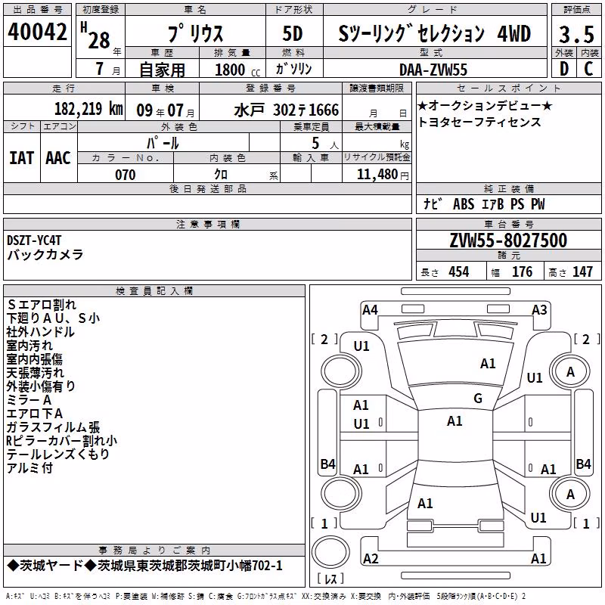605x605 pixels.
Task: Select the inspection date 09年07月
Action: click(x=166, y=110)
